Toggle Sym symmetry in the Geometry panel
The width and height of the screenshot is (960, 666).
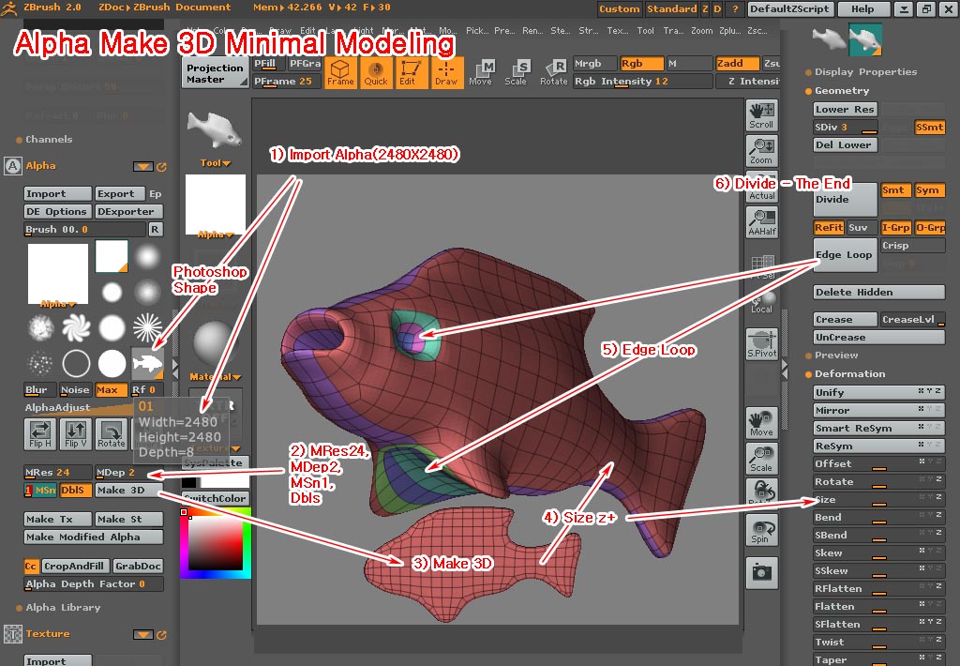929,190
